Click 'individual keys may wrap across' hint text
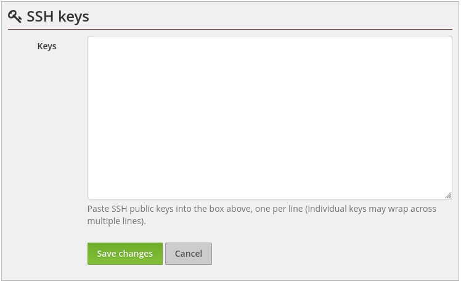 [372, 209]
